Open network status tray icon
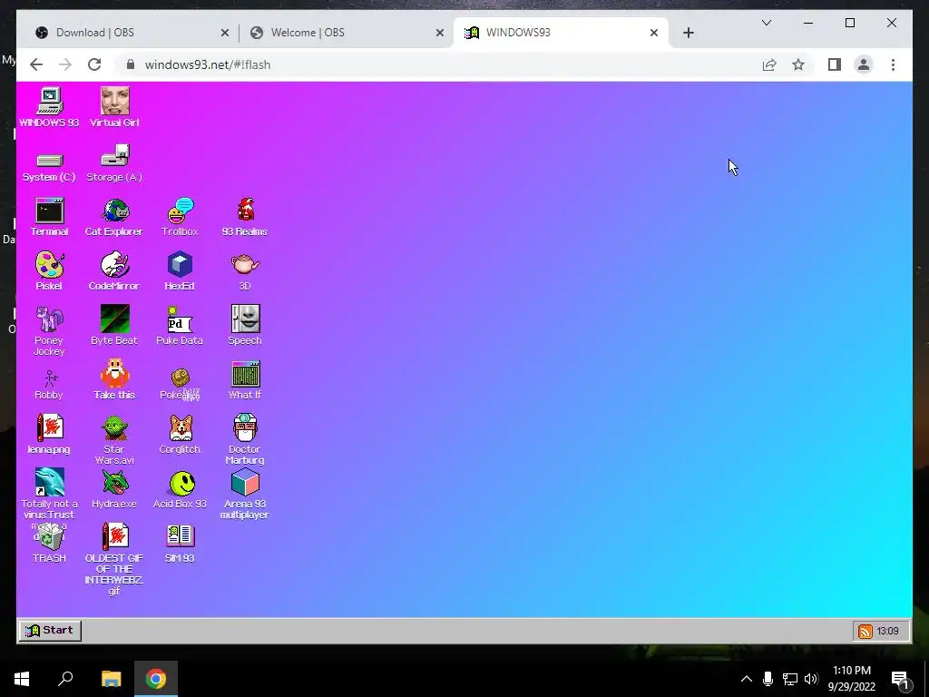Screen dimensions: 929x697 [790, 679]
